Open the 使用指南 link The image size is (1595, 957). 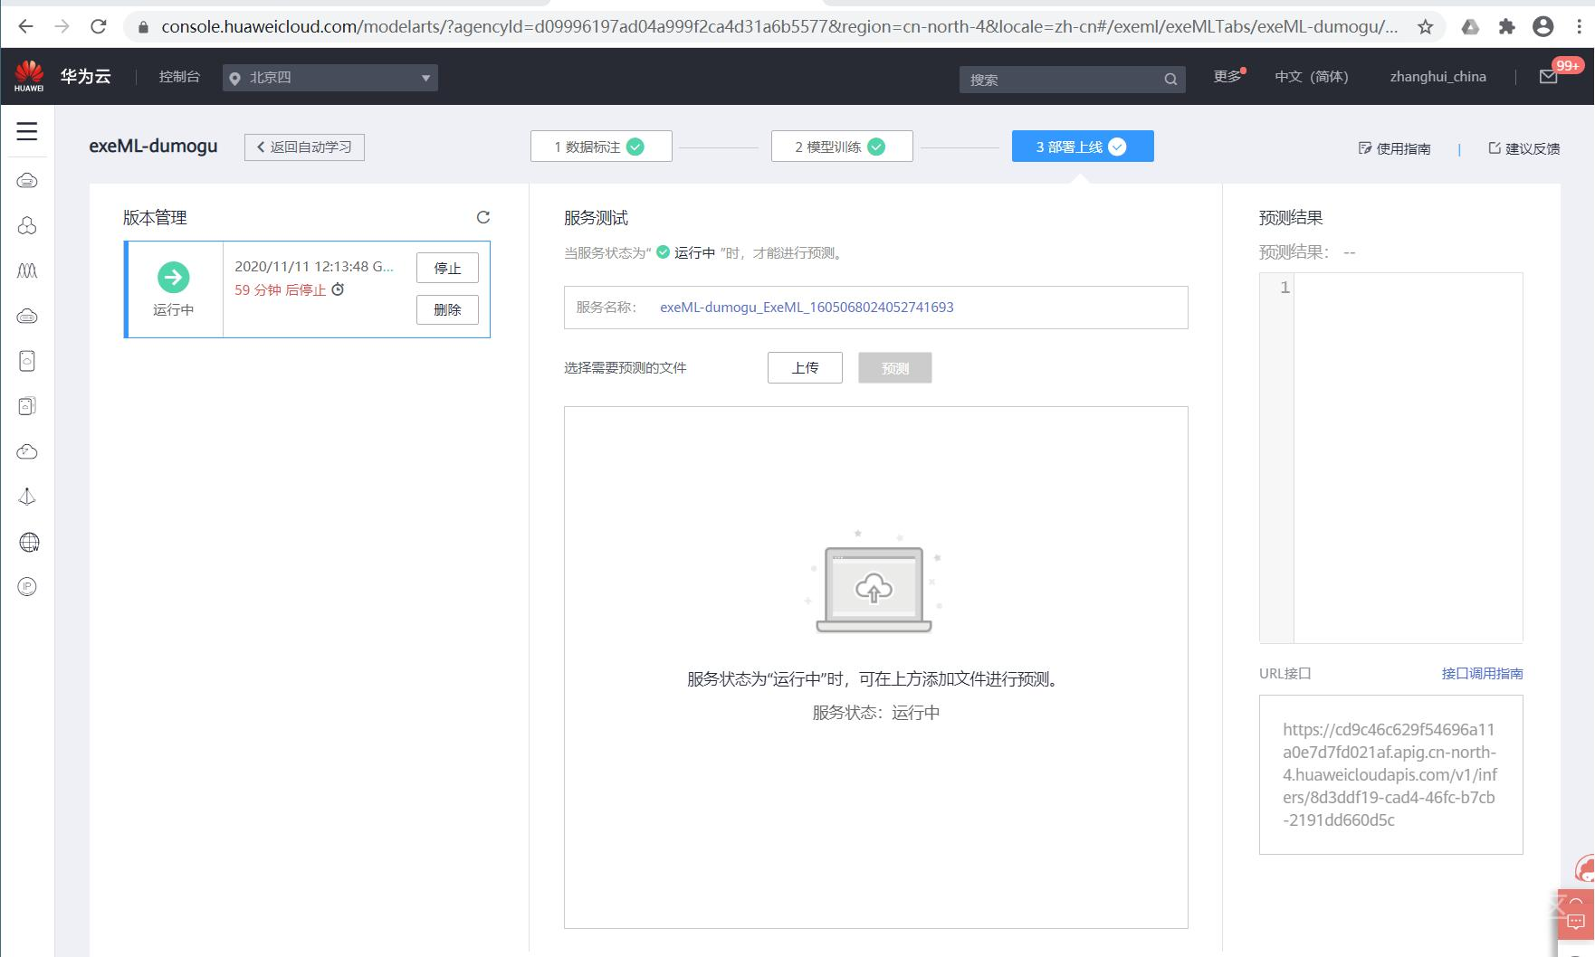[x=1395, y=148]
